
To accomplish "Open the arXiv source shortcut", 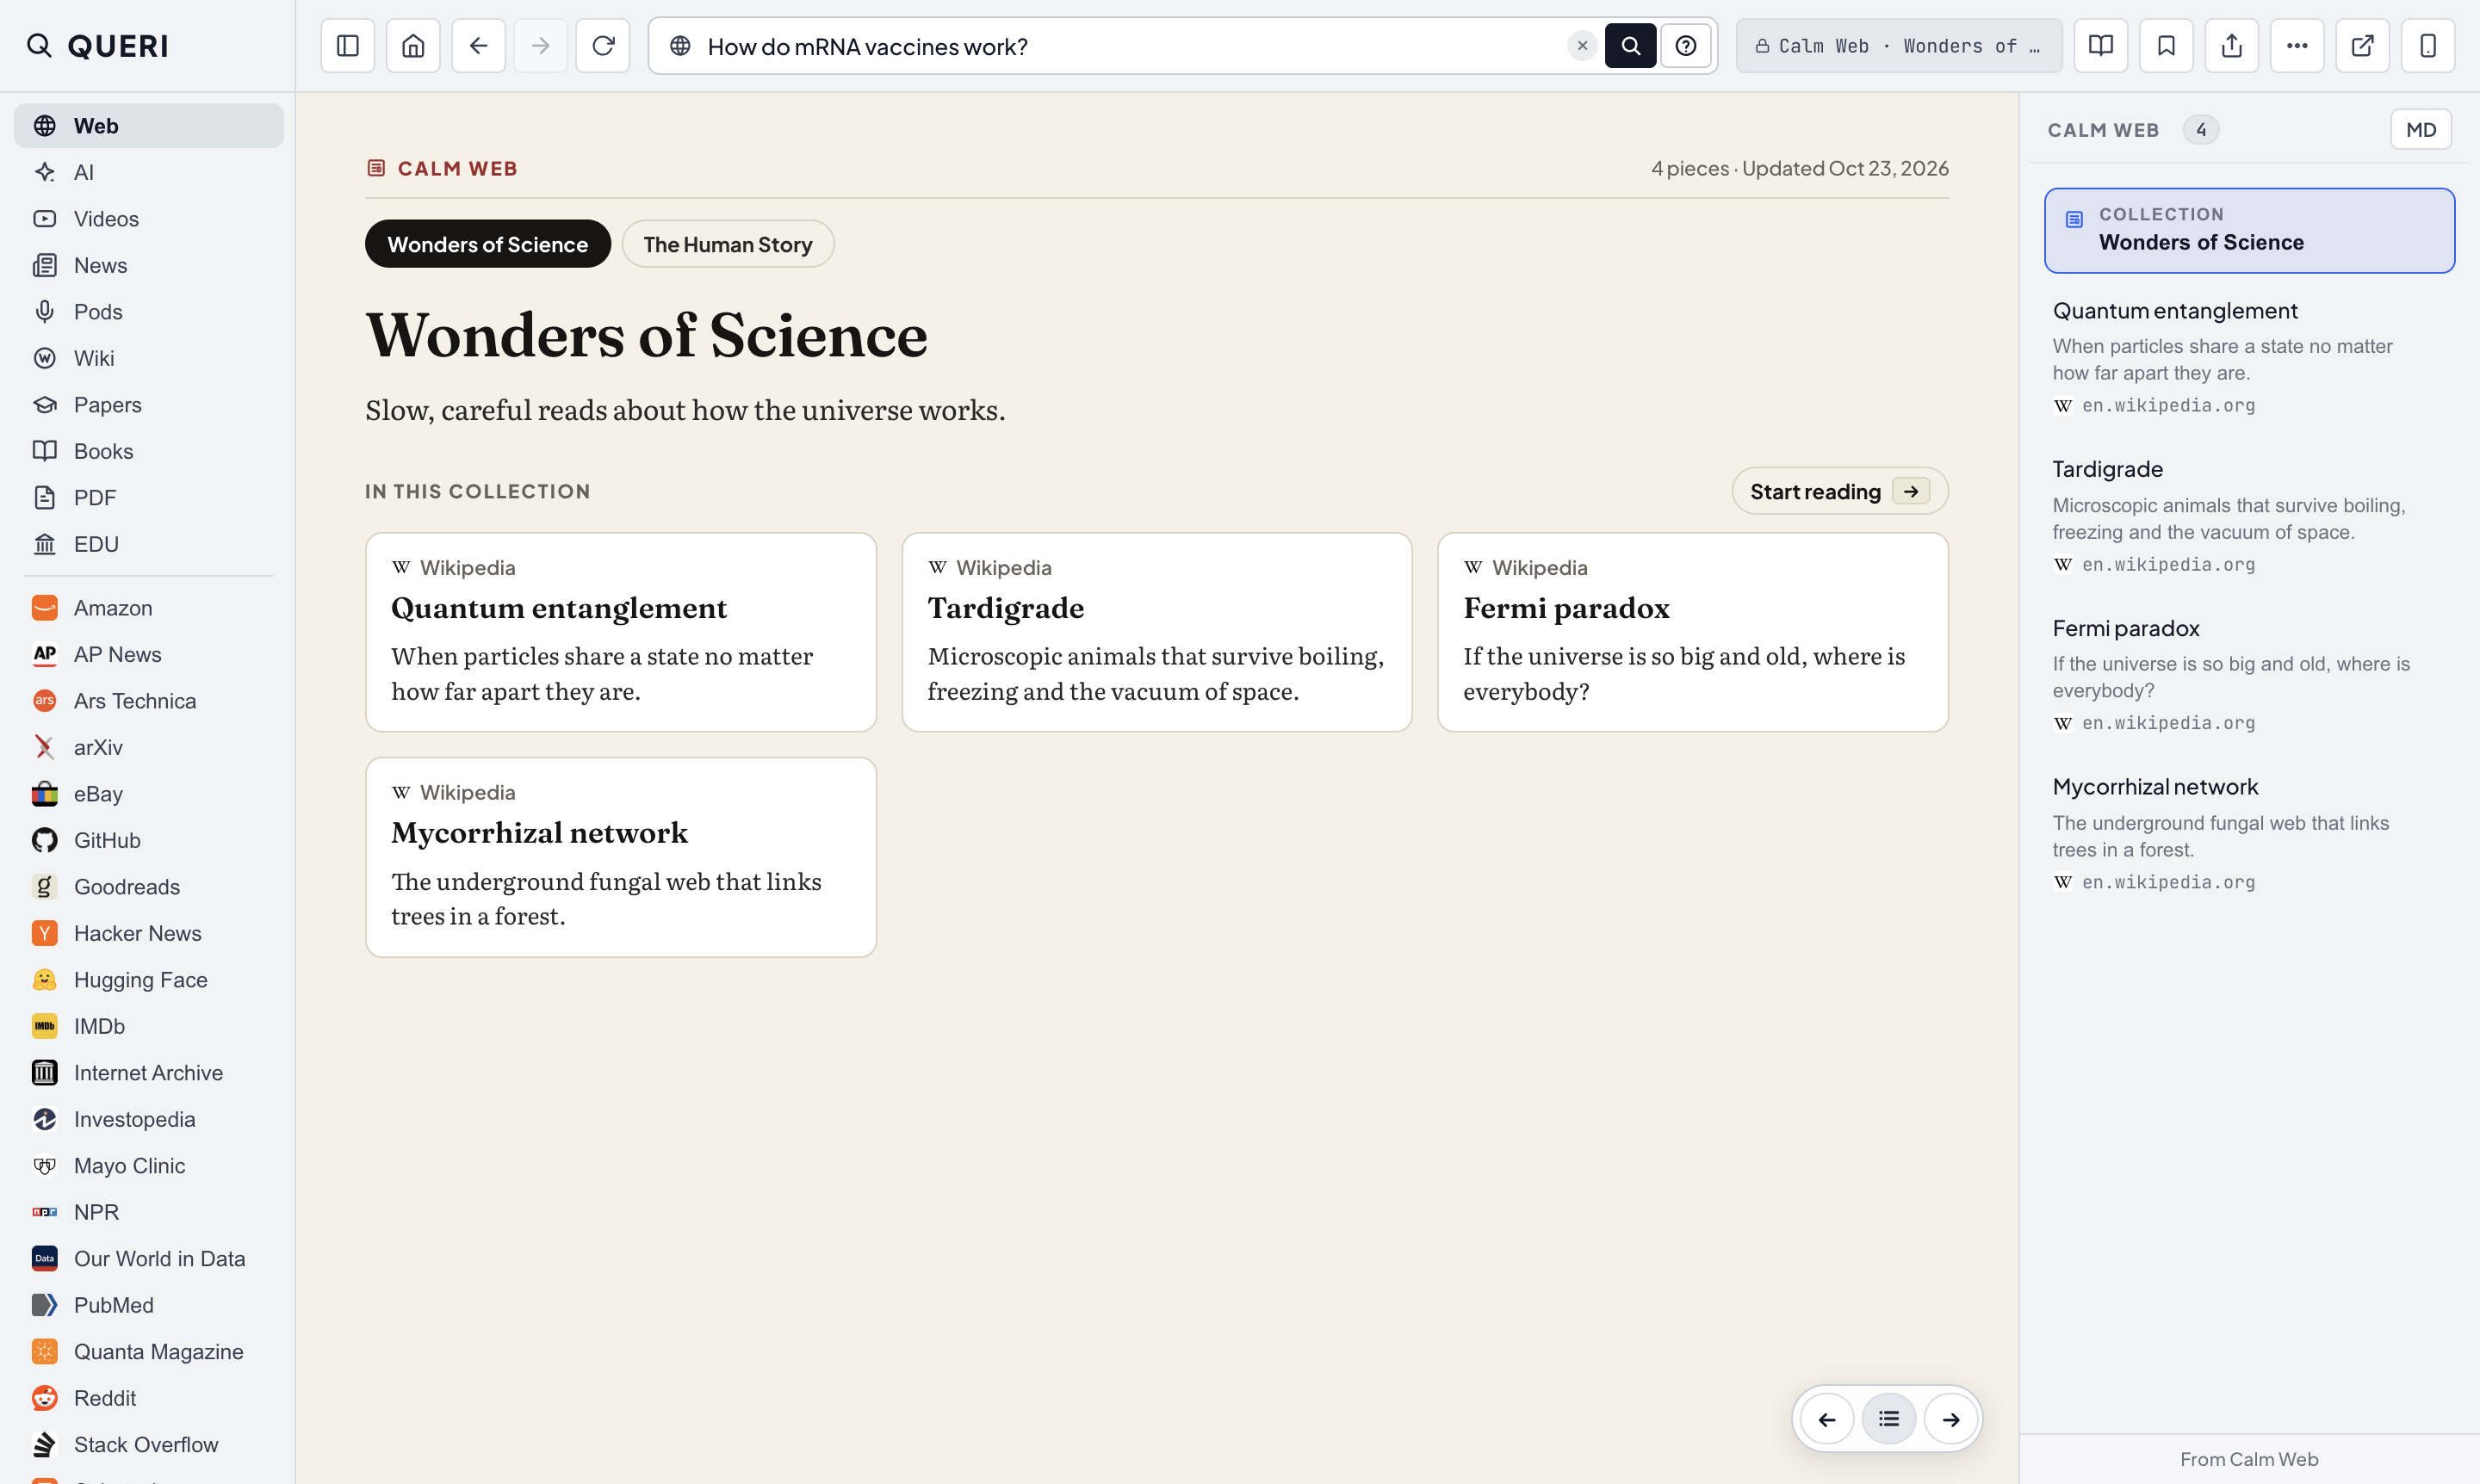I will [x=148, y=747].
